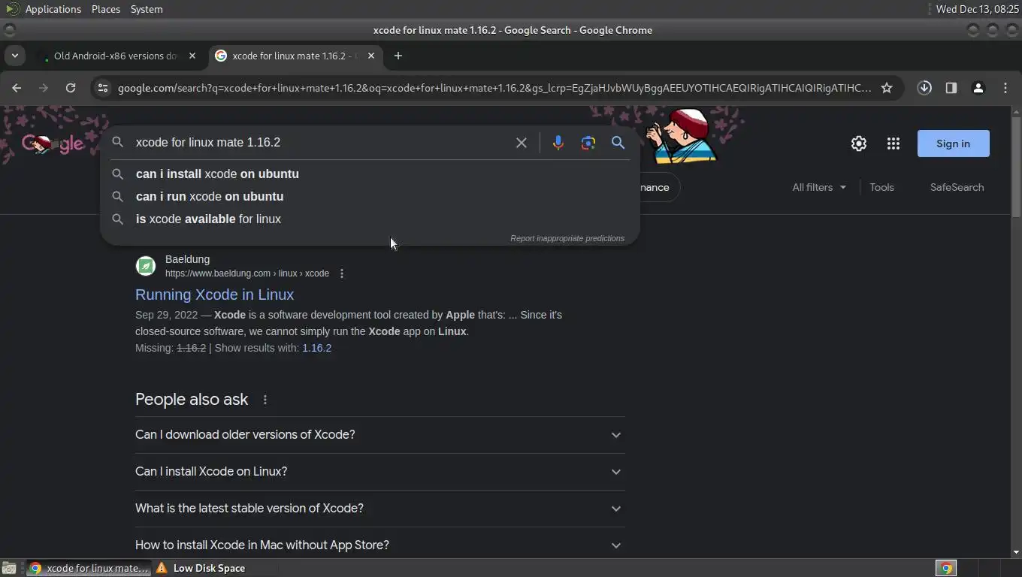Reload the current page
Image resolution: width=1022 pixels, height=577 pixels.
click(71, 88)
